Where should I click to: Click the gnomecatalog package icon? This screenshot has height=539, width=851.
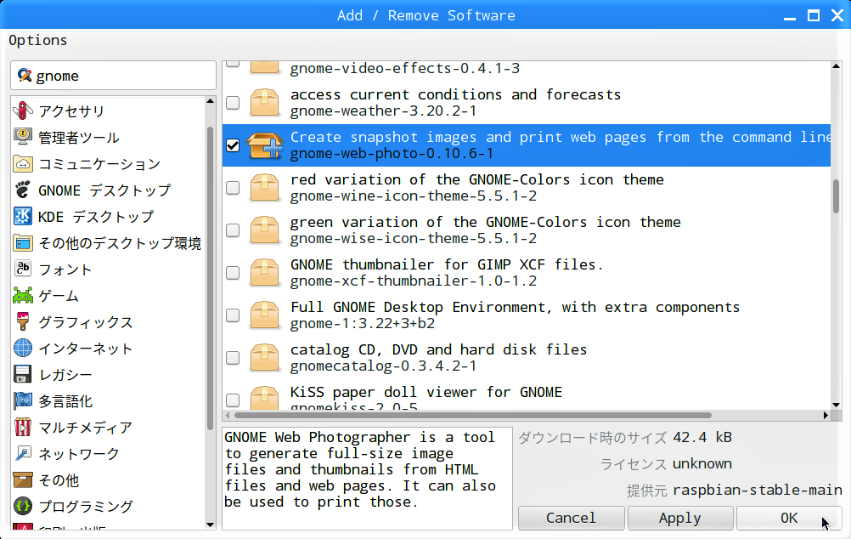point(264,358)
